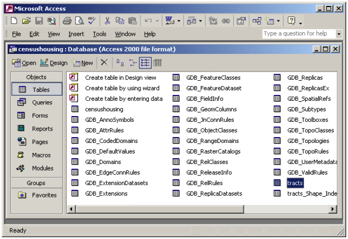The image size is (348, 239).
Task: Click the New database toolbar icon
Action: (x=14, y=21)
